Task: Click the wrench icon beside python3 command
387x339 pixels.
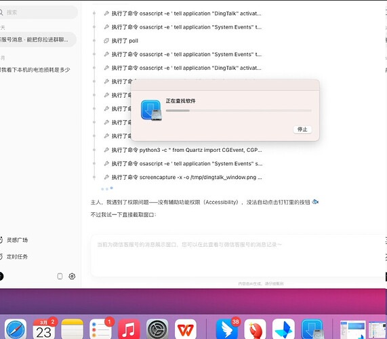Action: [x=106, y=150]
